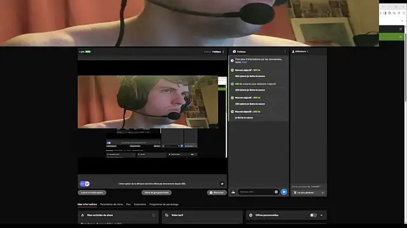Image resolution: width=407 pixels, height=228 pixels.
Task: Click the info icon beside the commands message
Action: 232,61
